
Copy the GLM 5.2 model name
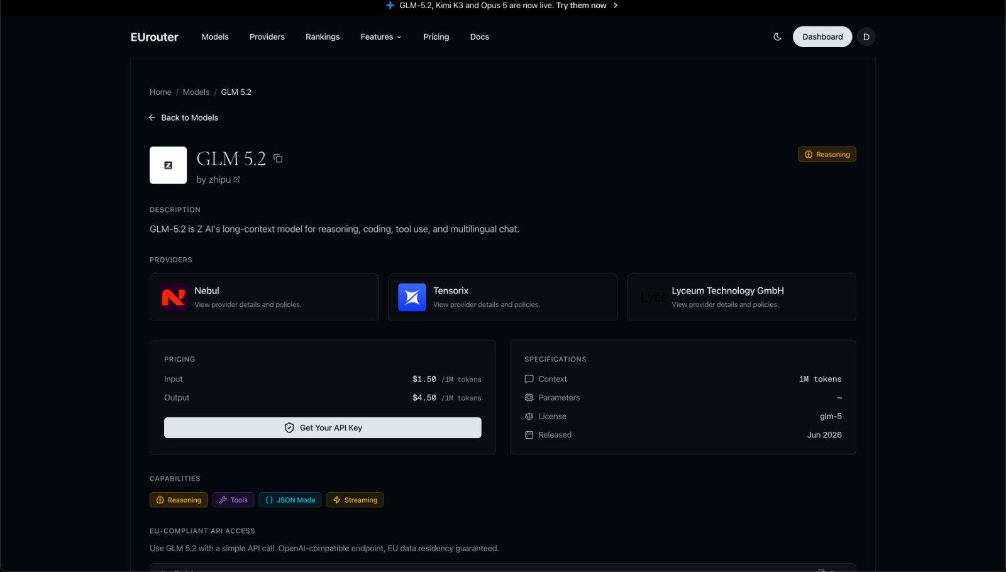tap(278, 158)
